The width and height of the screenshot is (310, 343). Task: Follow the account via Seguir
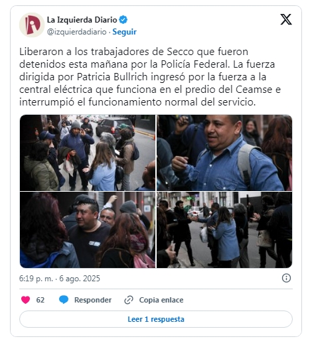124,32
